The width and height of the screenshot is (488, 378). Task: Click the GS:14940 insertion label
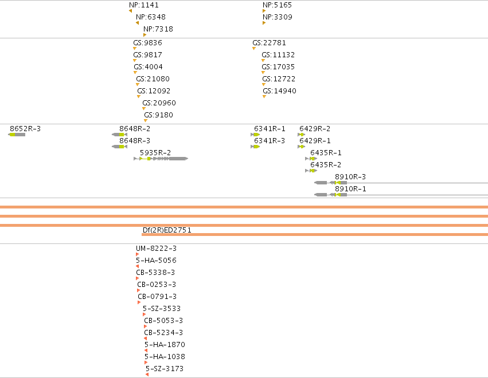(279, 91)
